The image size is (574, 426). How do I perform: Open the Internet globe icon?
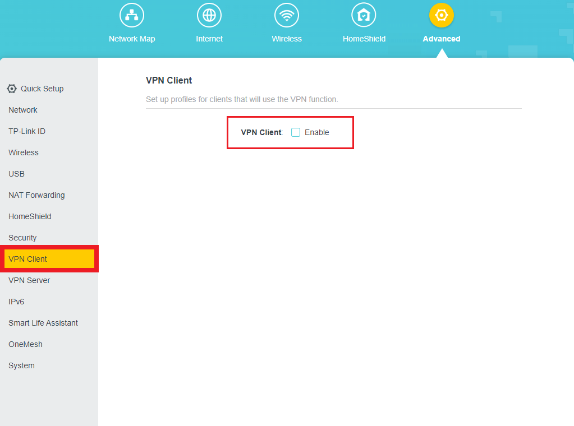pyautogui.click(x=209, y=15)
